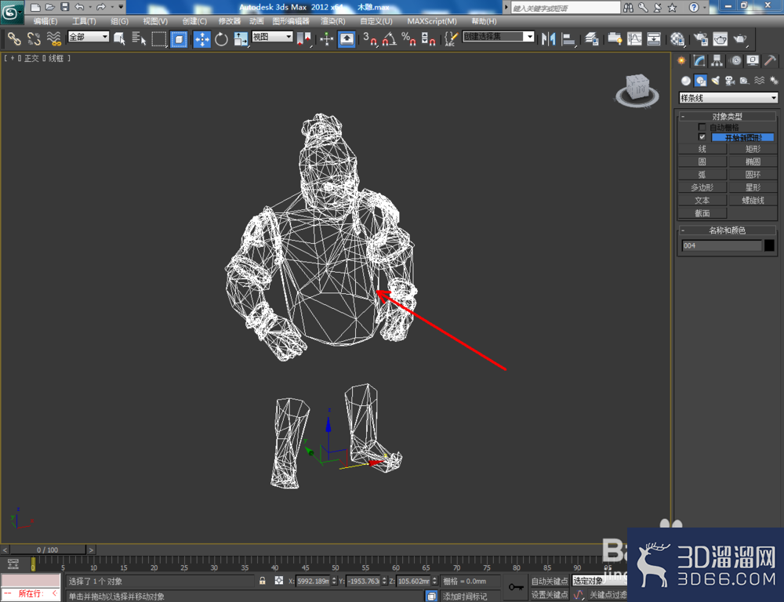Open the 组(G) menu
The height and width of the screenshot is (602, 784).
pyautogui.click(x=119, y=21)
